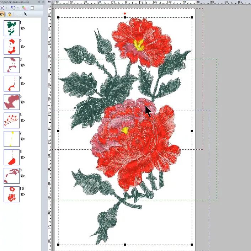Click the middle-right black selection handle

(192, 131)
